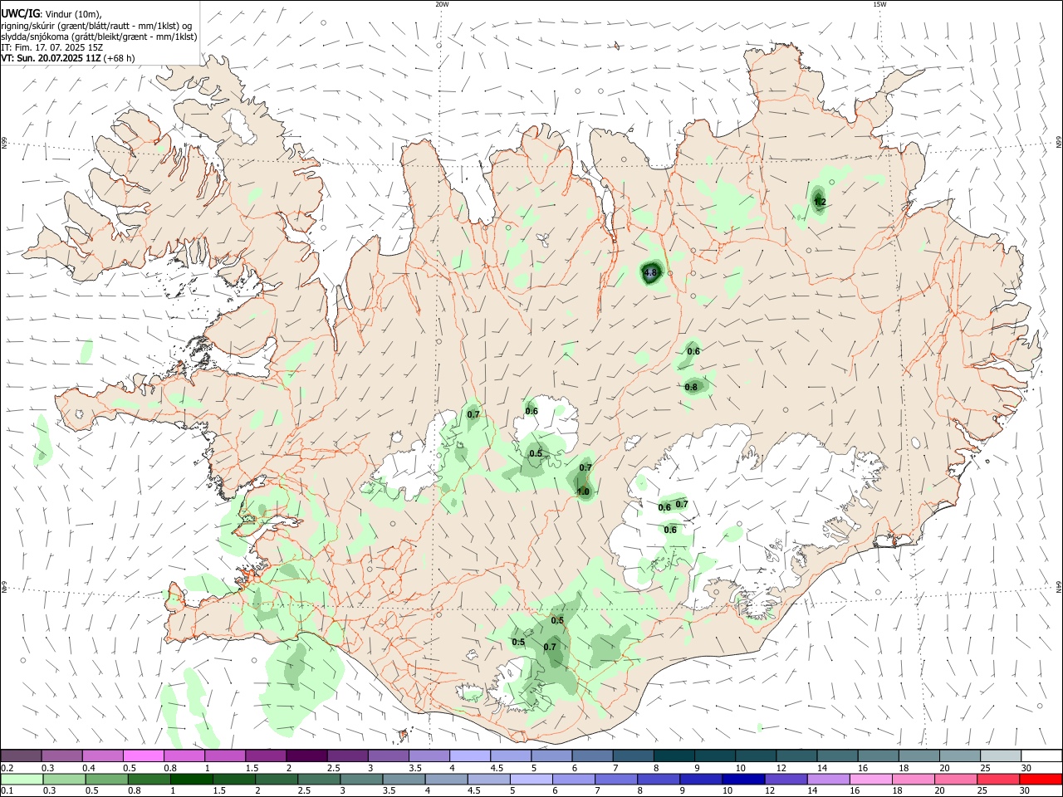
Task: Choose the 8 swatch in the rain scale
Action: point(658,779)
